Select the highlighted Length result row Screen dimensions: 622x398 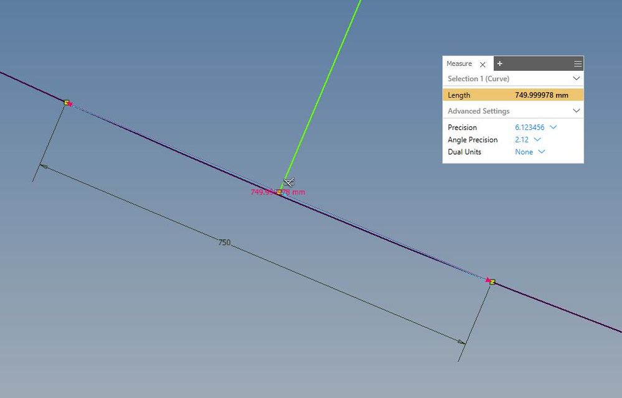click(x=513, y=95)
